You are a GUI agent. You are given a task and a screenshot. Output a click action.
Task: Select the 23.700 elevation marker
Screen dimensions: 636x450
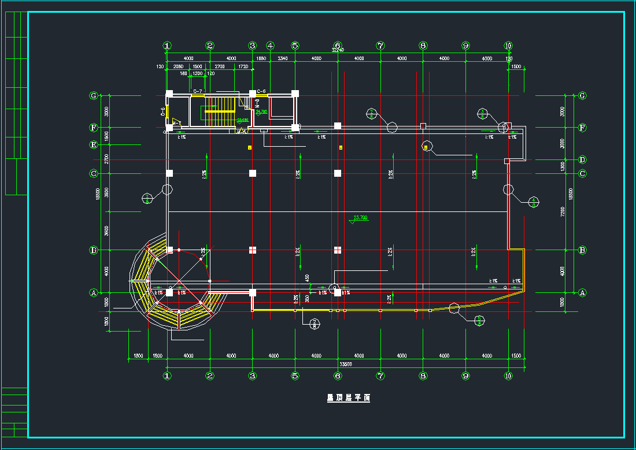[360, 218]
